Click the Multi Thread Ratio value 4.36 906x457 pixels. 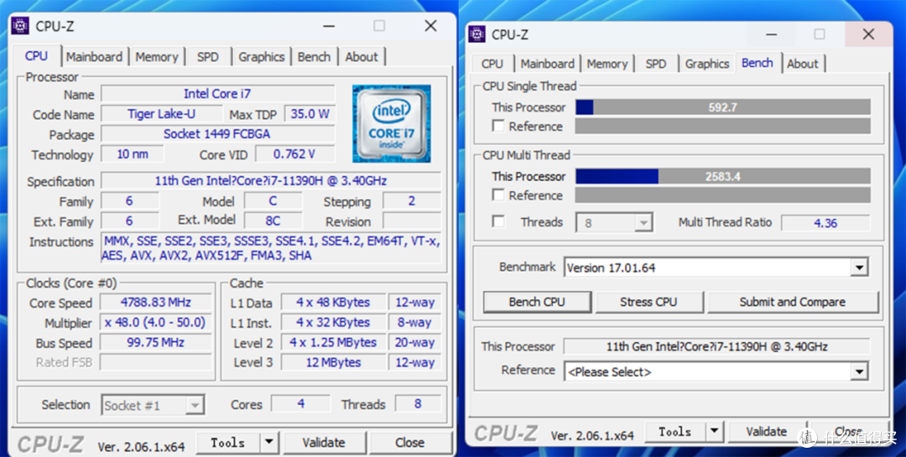coord(825,223)
